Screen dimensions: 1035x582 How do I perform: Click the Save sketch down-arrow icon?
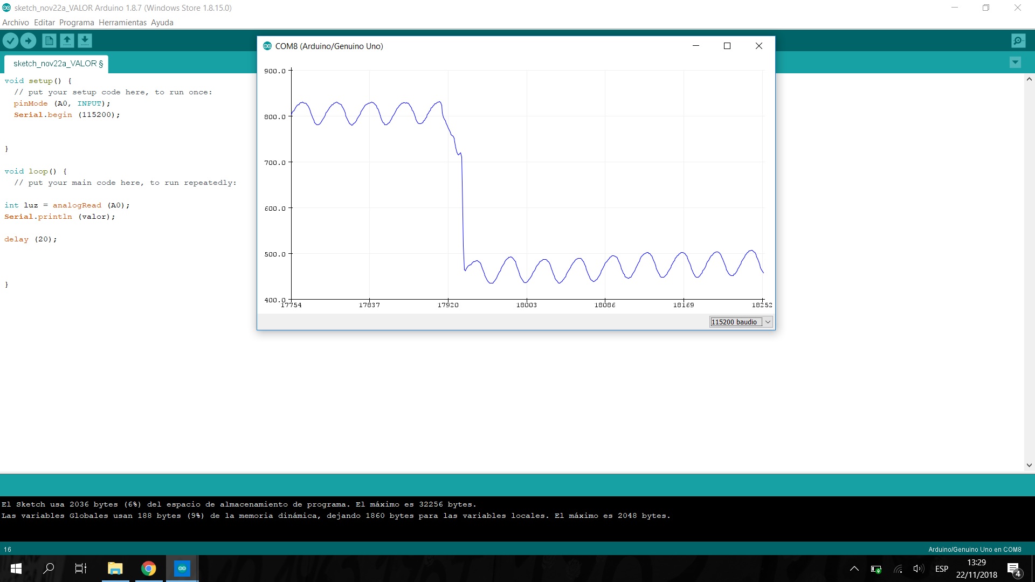tap(85, 40)
